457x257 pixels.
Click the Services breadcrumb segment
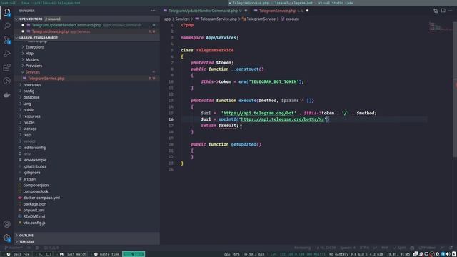183,19
